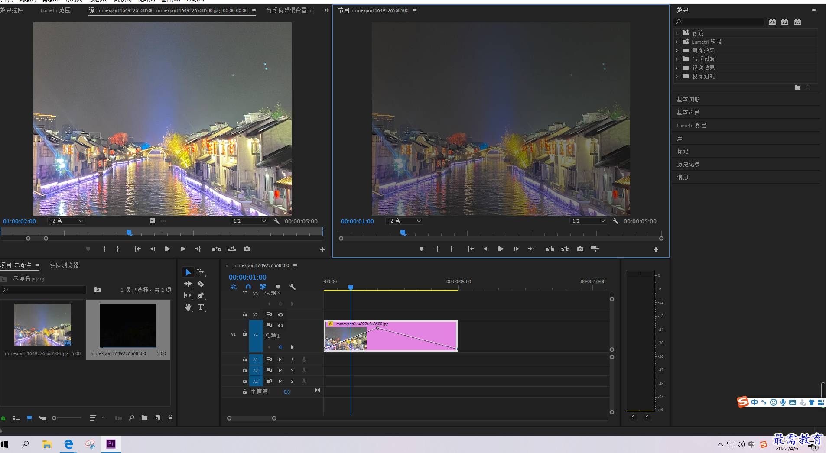This screenshot has width=826, height=453.
Task: Toggle Comparison View in Program monitor
Action: pos(595,249)
